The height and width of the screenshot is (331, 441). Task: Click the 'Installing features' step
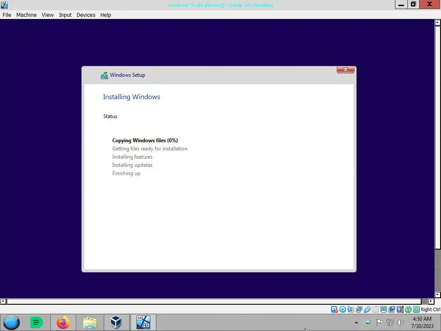point(132,157)
